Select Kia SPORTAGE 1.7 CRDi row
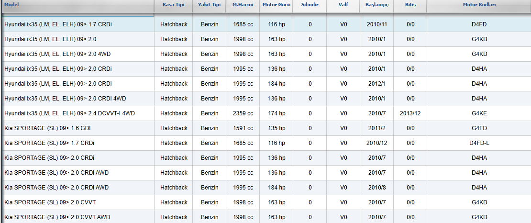Viewport: 531px width, 223px height. (265, 143)
